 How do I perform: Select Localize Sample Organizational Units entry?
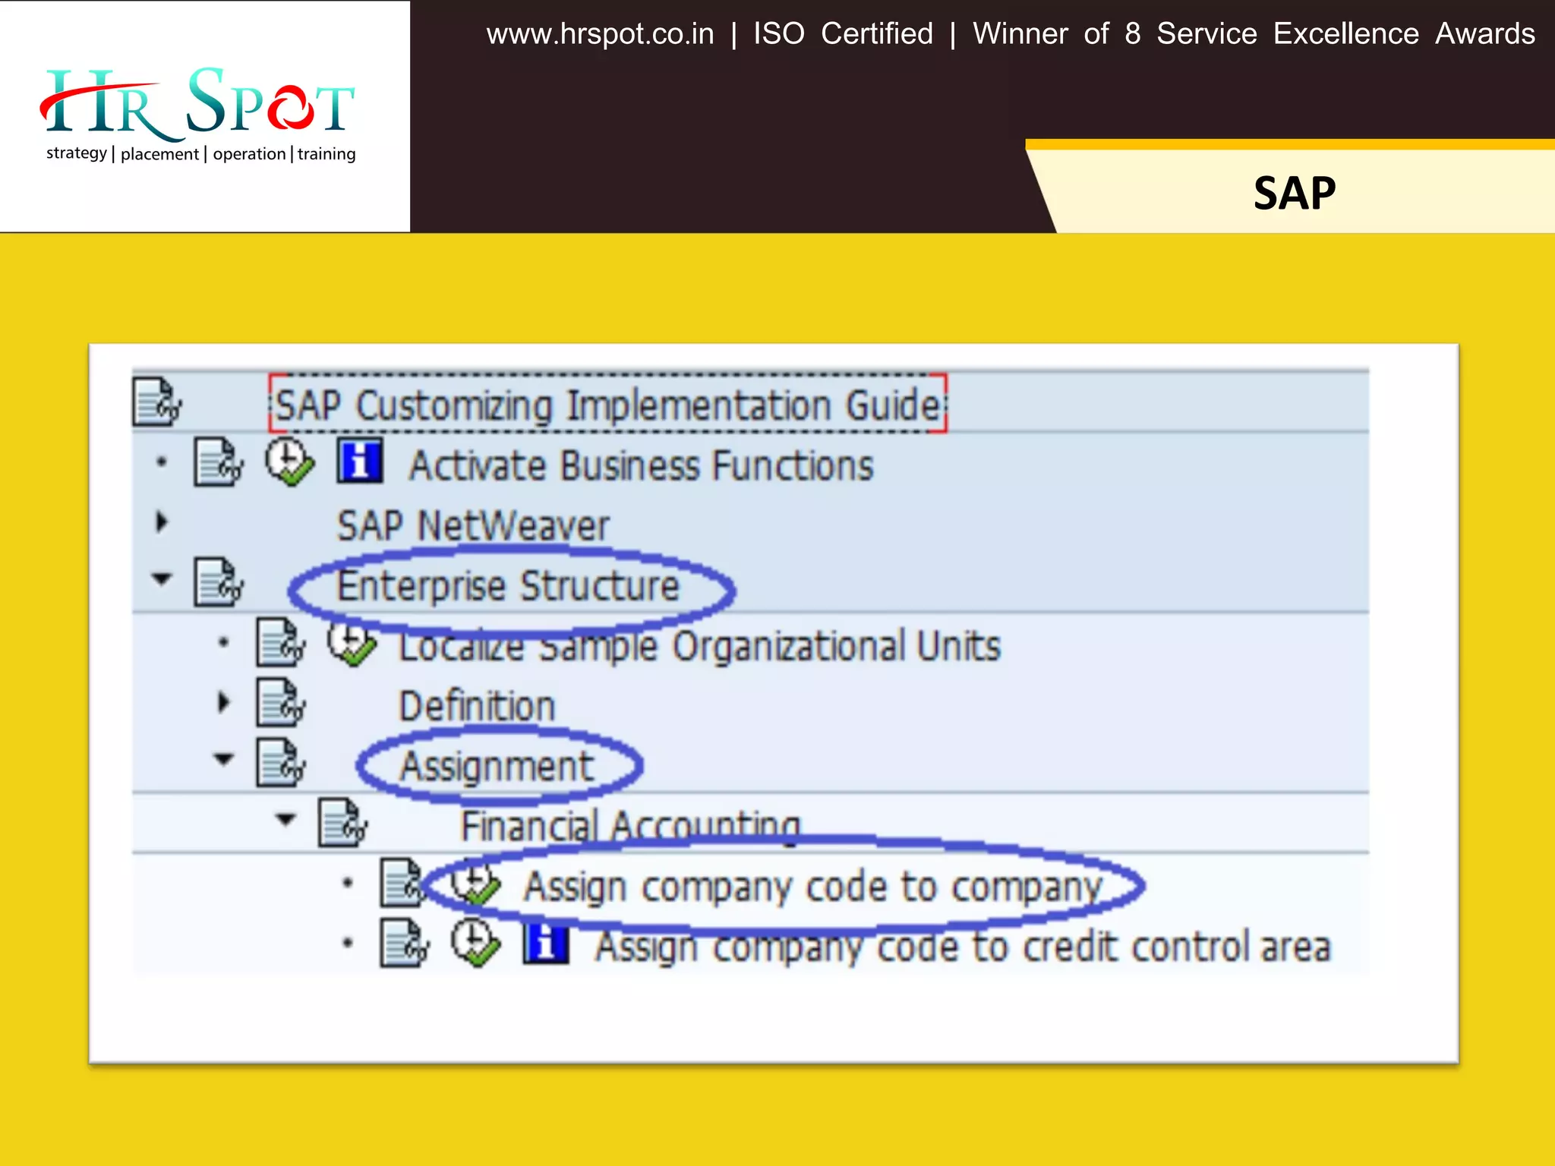tap(700, 646)
